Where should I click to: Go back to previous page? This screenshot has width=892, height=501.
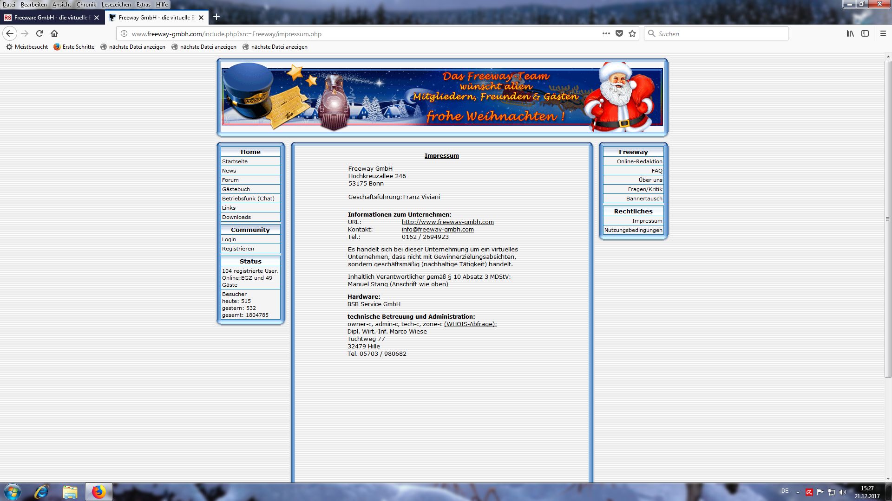(x=10, y=33)
